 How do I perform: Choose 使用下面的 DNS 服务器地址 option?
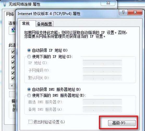pos(29,96)
